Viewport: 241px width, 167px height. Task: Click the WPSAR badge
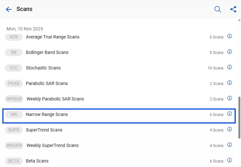tap(14, 99)
